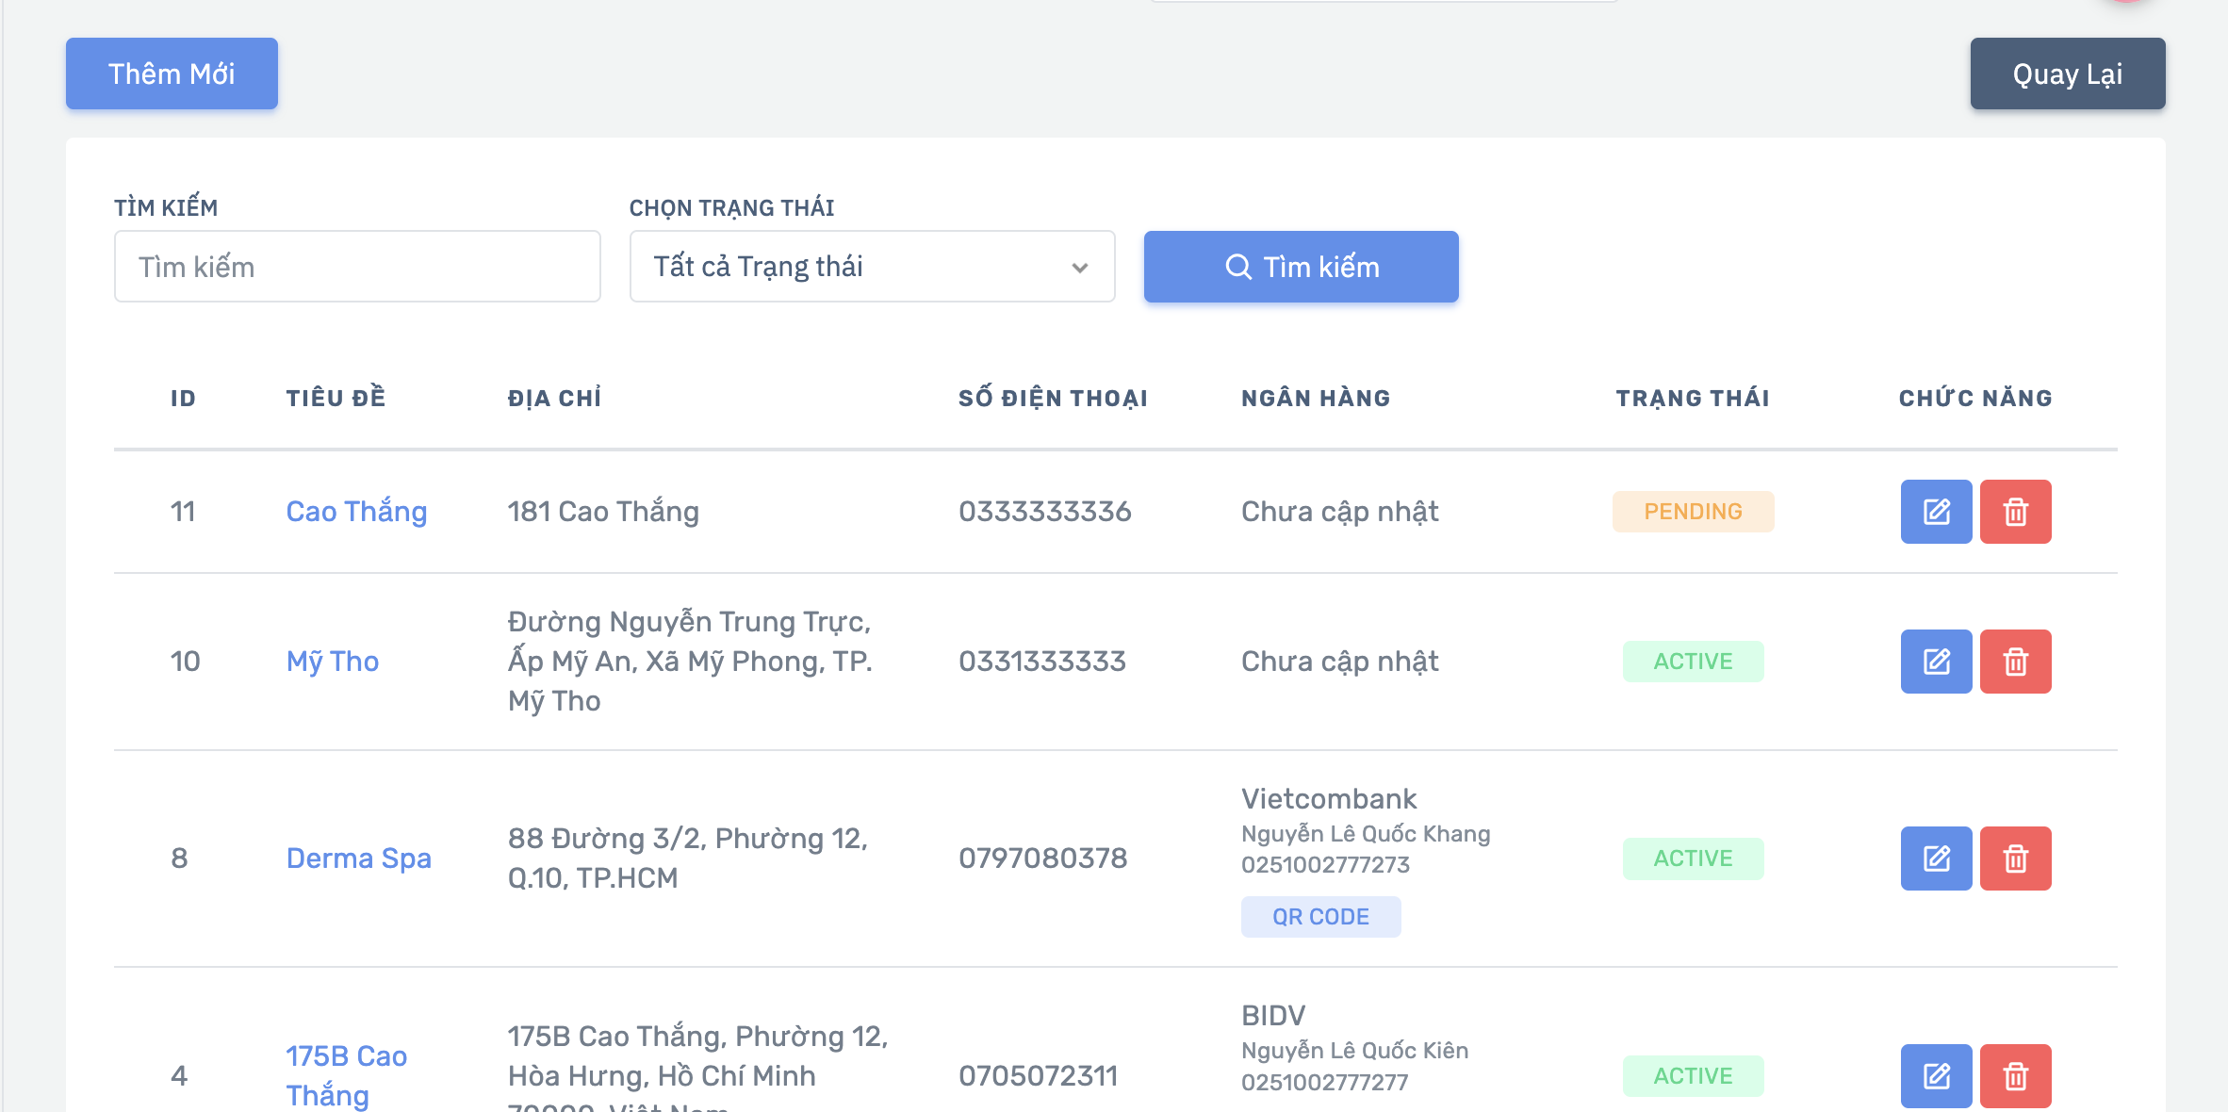Click the Thêm Mới button
This screenshot has width=2228, height=1112.
[172, 74]
